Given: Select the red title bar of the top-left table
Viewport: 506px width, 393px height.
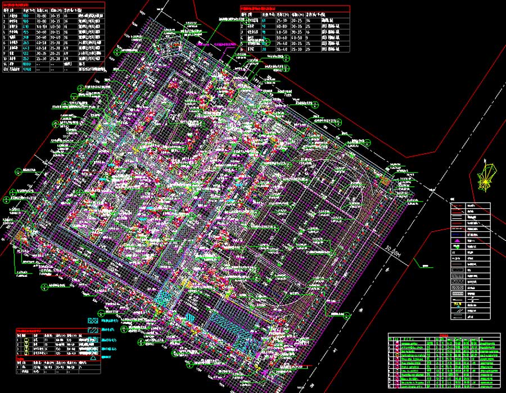Looking at the screenshot, I should (x=53, y=5).
